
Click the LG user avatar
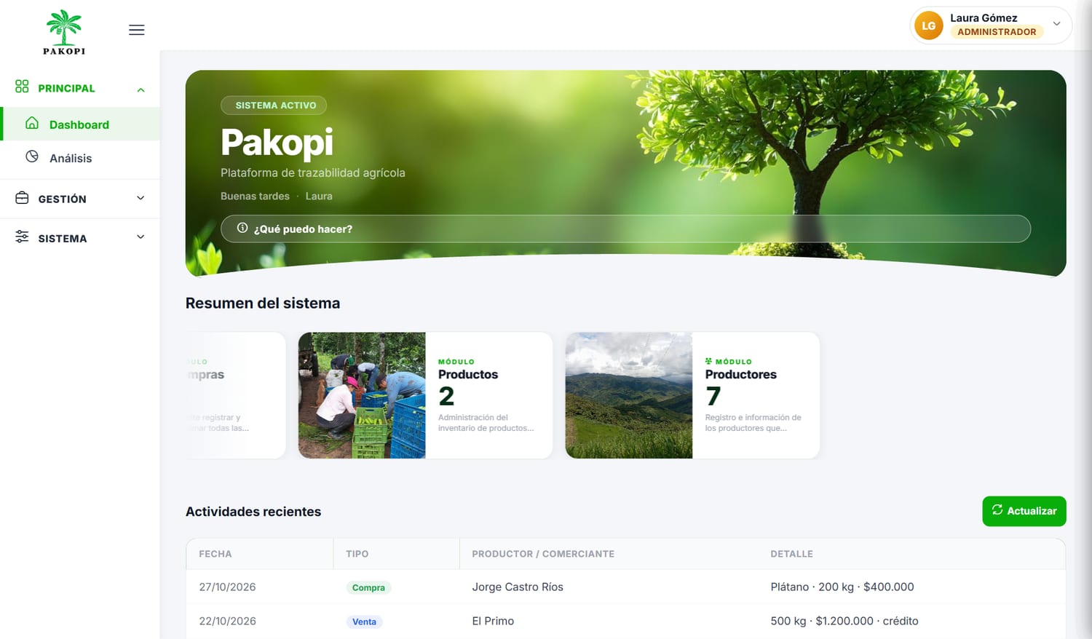(929, 25)
